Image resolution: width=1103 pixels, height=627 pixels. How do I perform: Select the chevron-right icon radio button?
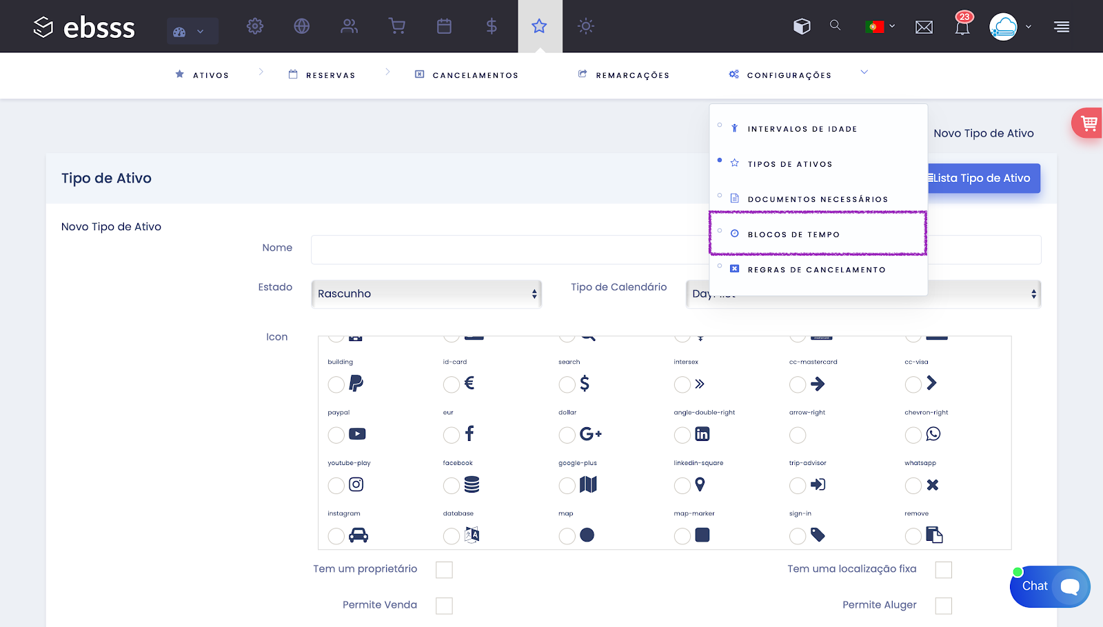913,384
